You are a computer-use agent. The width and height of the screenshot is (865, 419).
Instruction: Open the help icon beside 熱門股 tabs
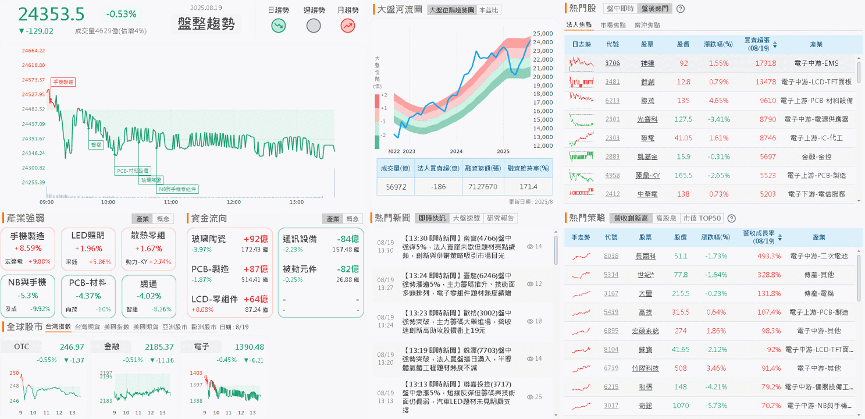[681, 9]
